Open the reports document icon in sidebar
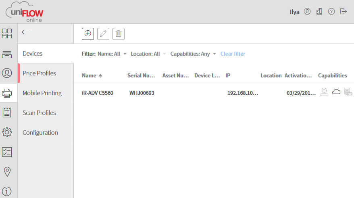Screen dimensions: 354x198 [x=7, y=113]
